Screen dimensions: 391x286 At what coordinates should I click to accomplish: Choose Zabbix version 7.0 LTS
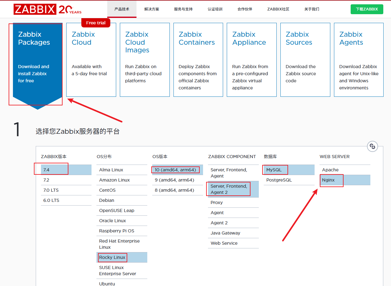click(66, 190)
